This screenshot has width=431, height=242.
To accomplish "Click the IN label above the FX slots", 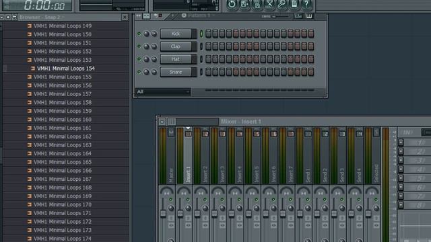I will (x=407, y=132).
